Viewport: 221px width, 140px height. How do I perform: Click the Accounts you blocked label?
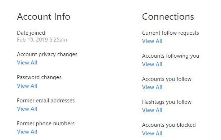click(x=169, y=125)
